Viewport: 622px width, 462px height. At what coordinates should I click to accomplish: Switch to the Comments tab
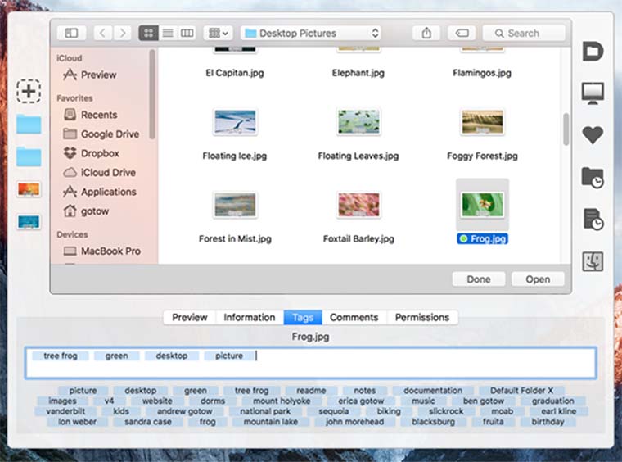pos(354,318)
